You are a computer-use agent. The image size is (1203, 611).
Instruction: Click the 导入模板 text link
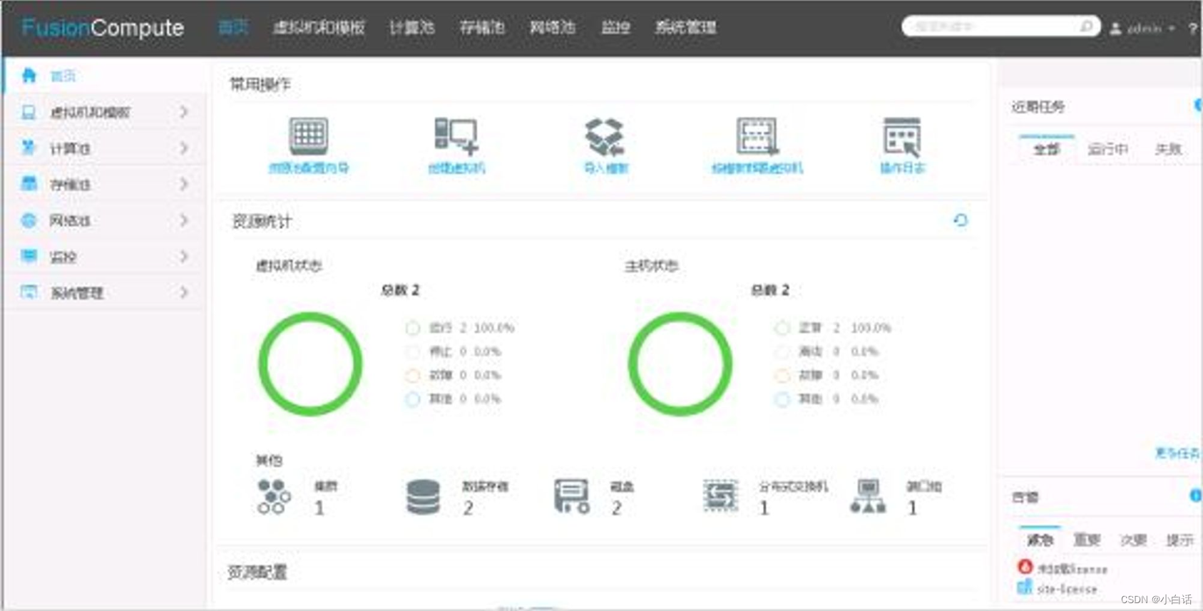[x=605, y=168]
